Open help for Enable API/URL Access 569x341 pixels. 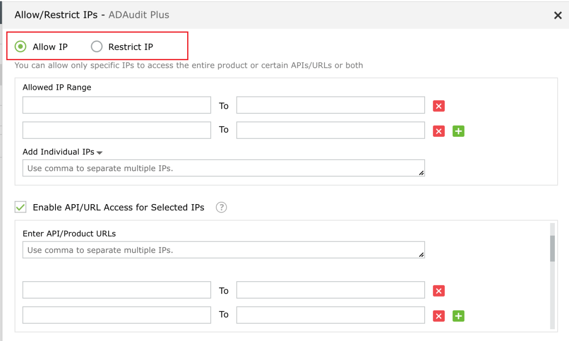[221, 207]
